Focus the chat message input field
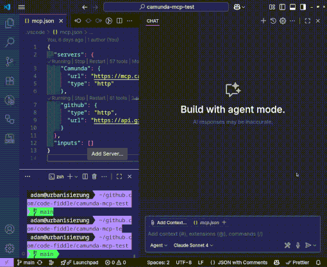Viewport: 327px width, 267px height. point(233,234)
